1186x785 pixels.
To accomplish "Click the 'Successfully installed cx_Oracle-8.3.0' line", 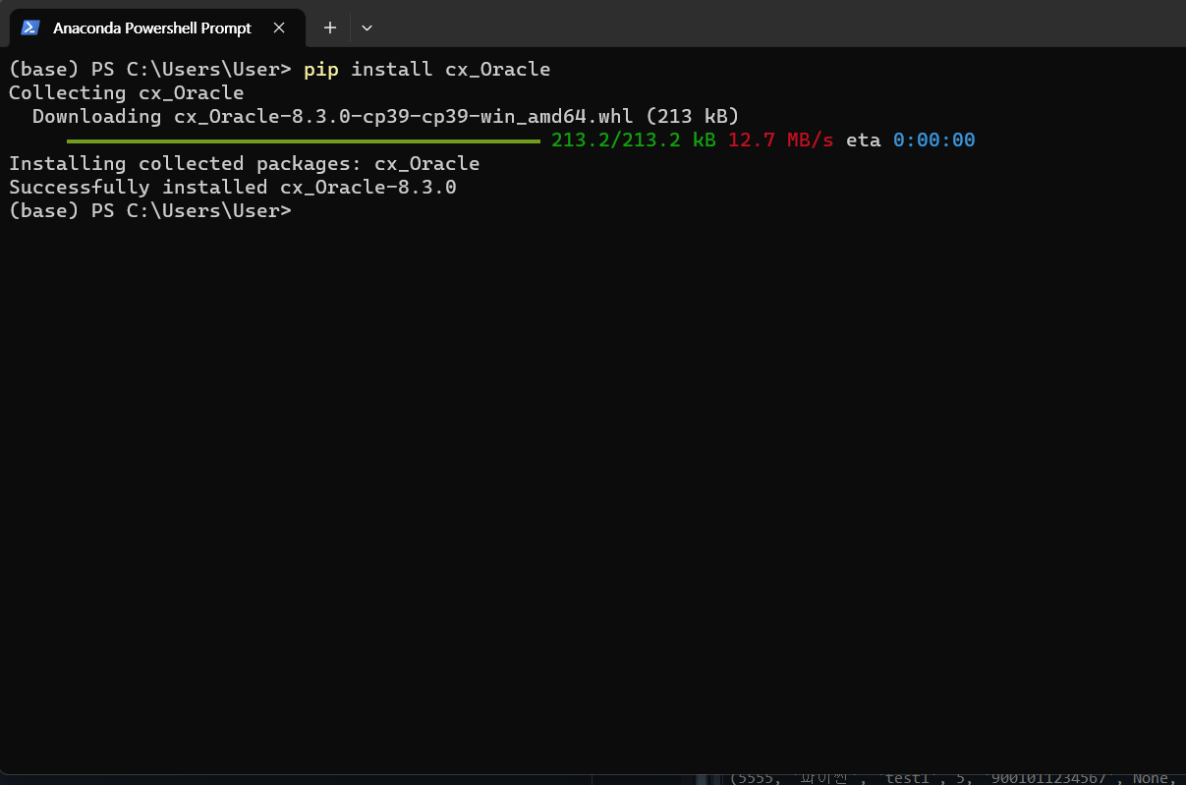I will tap(232, 187).
